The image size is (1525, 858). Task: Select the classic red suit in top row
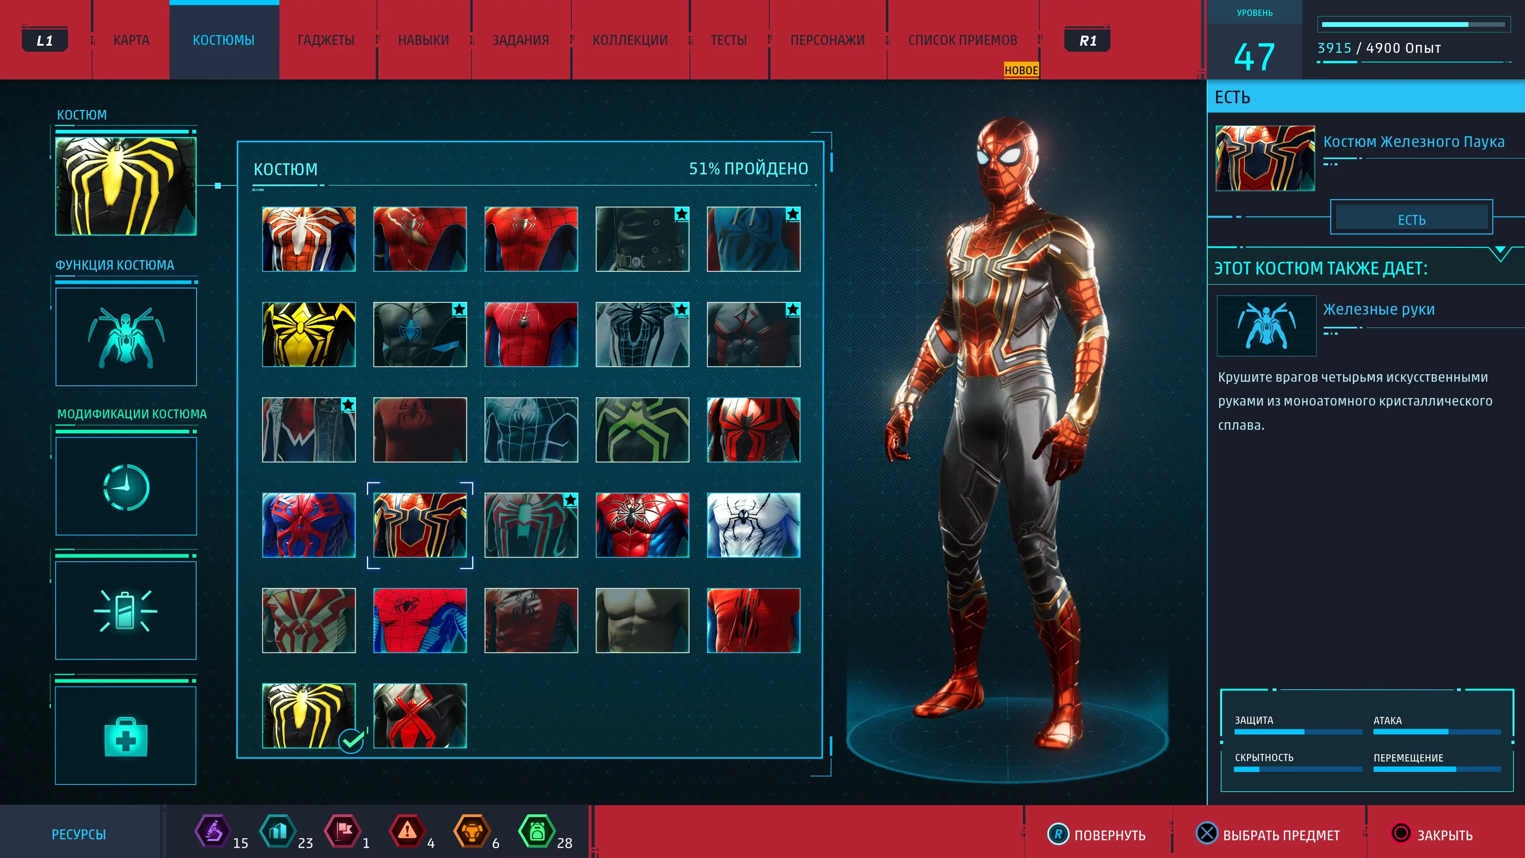tap(531, 239)
